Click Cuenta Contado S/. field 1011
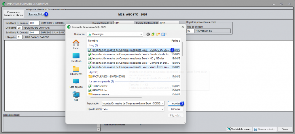 click(x=123, y=23)
